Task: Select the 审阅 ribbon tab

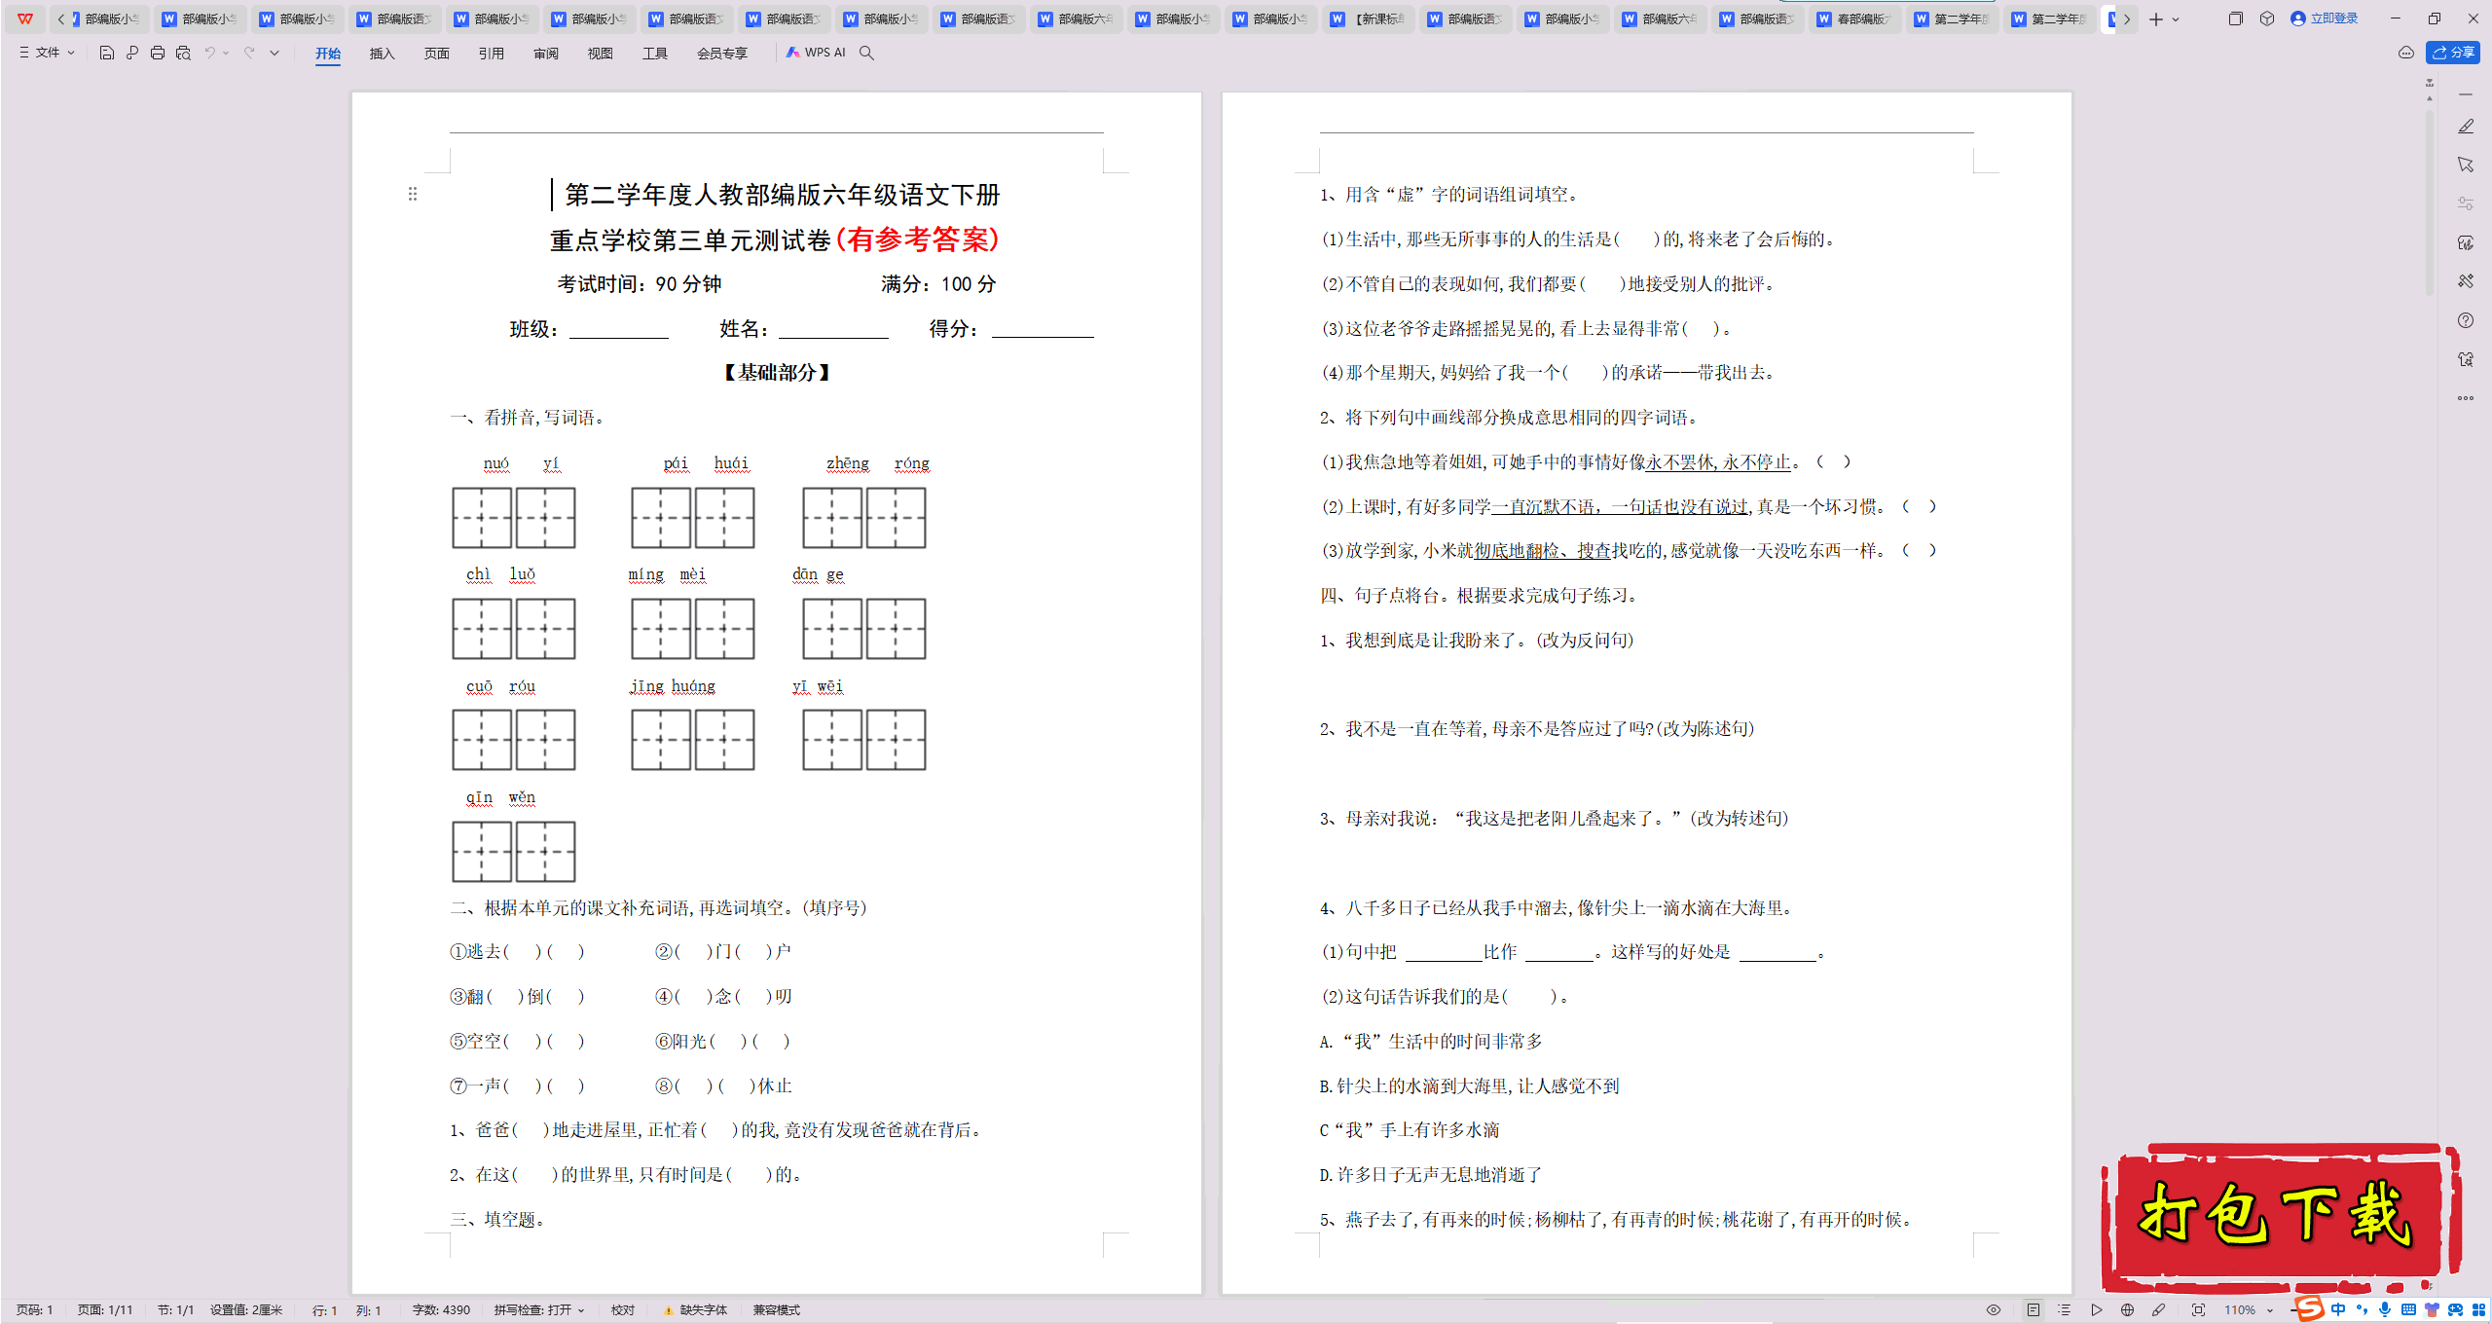Action: (x=546, y=54)
